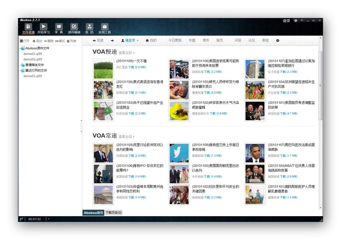Open the green field thumbnail
Image resolution: width=341 pixels, height=240 pixels.
tap(103, 69)
